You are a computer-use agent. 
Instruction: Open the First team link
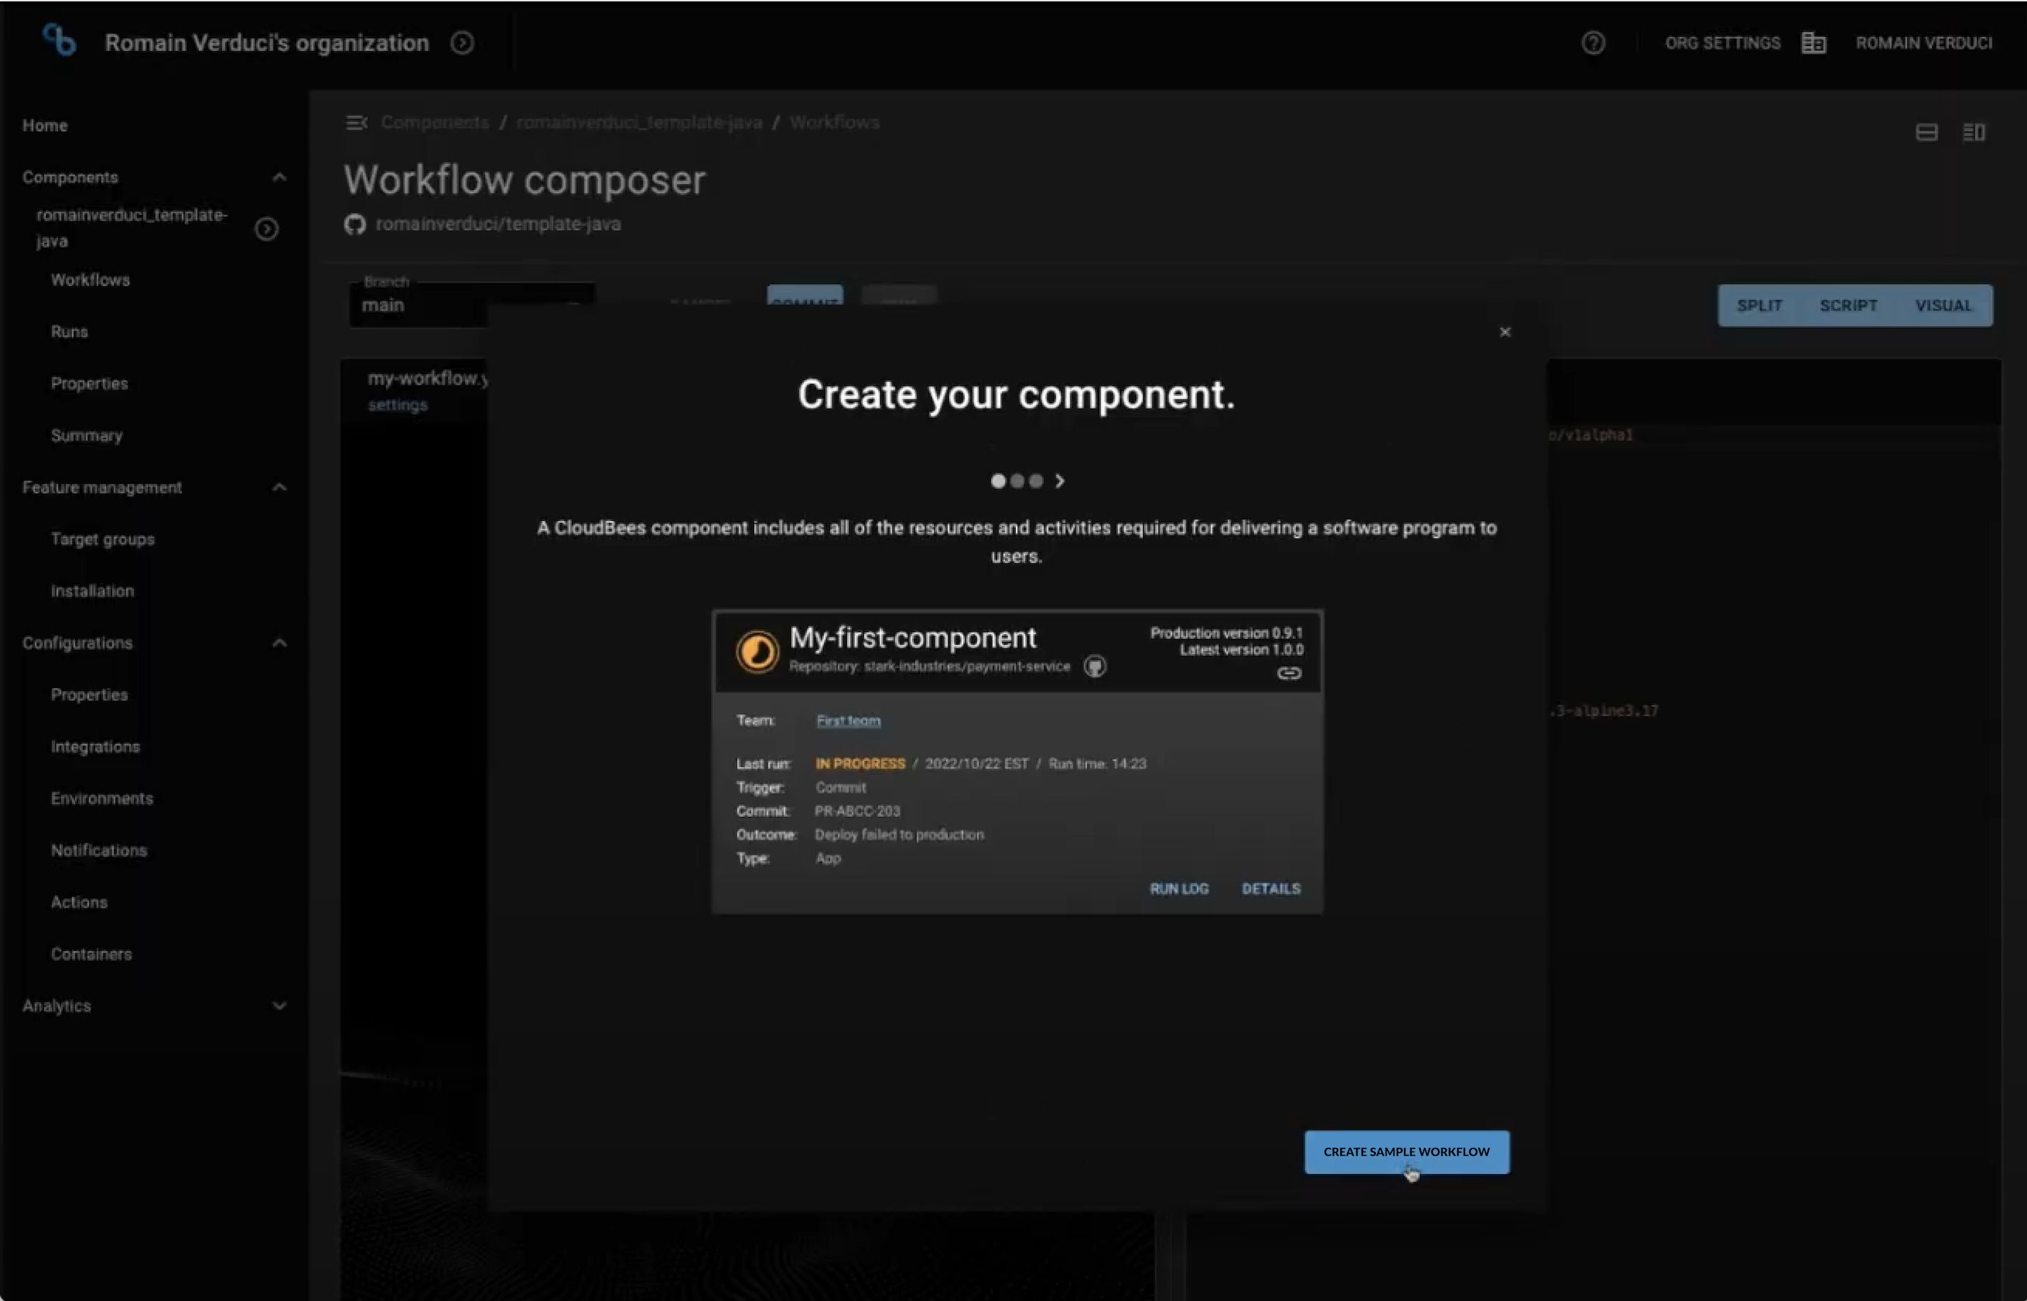click(x=848, y=720)
